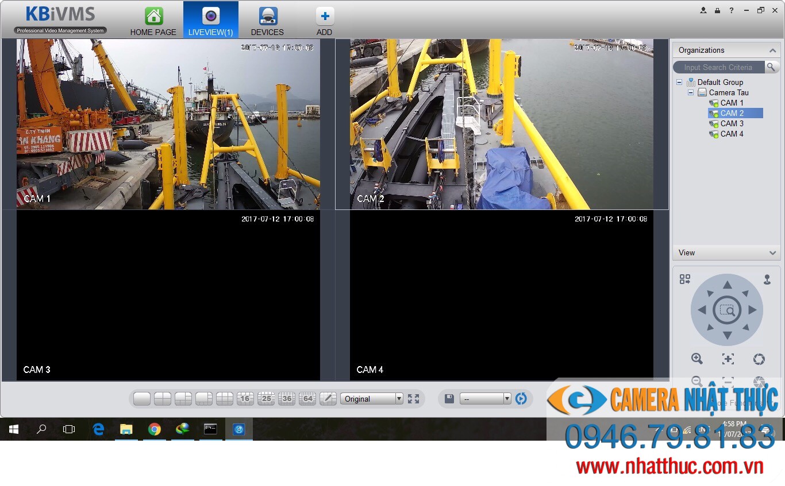Click the ADD tab with plus icon
This screenshot has height=486, width=785.
[325, 21]
